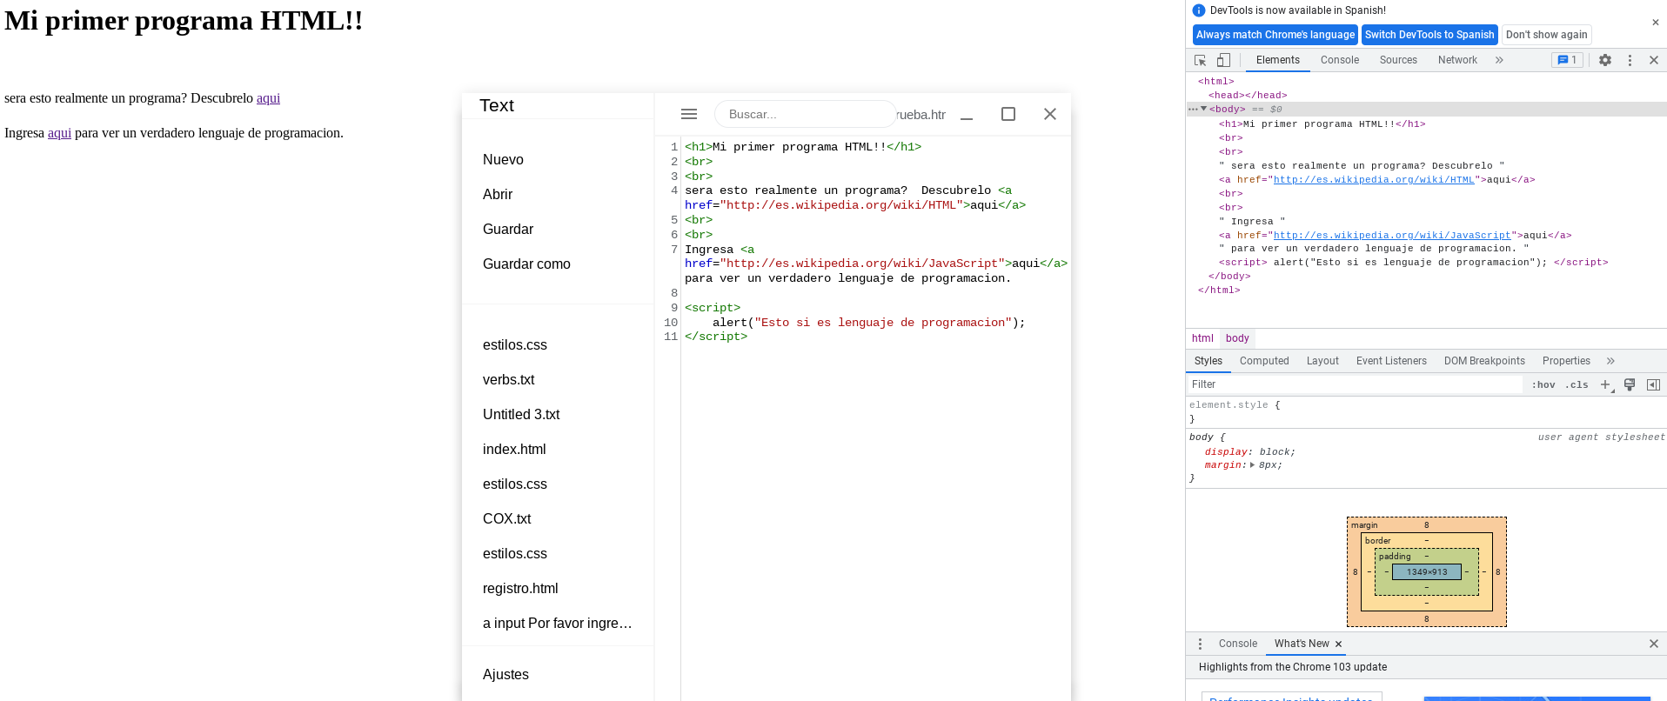Select html in the DOM breadcrumb

1202,338
